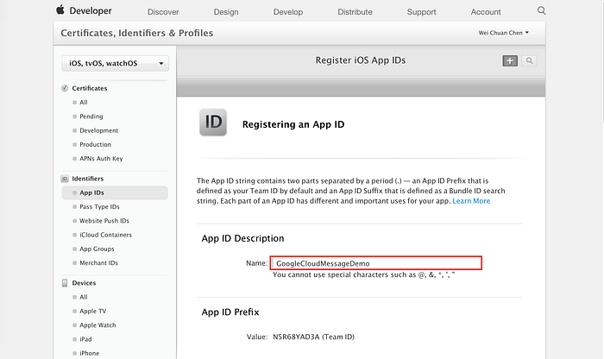Open the Distribute menu
The image size is (604, 359).
click(355, 12)
